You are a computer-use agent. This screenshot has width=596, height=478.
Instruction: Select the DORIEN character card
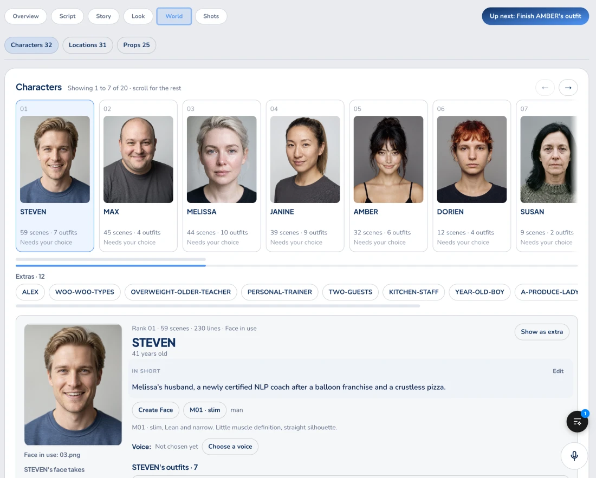pyautogui.click(x=472, y=176)
